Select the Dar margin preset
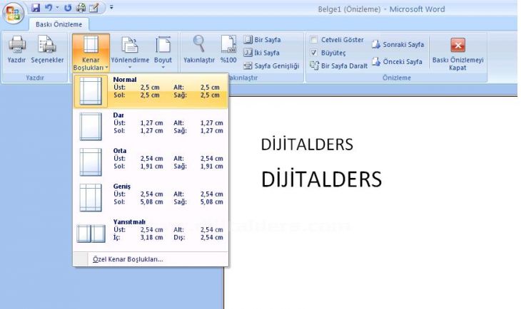521x309 pixels. pos(151,127)
